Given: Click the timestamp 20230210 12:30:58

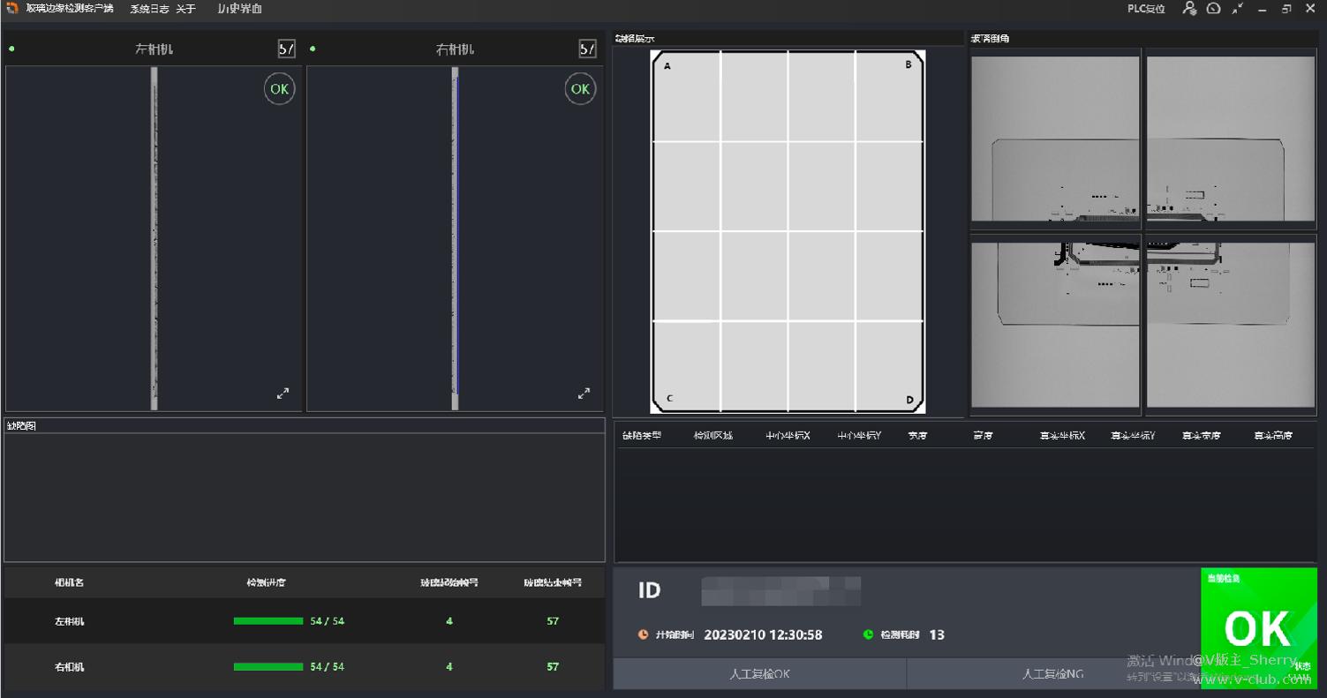Looking at the screenshot, I should tap(763, 634).
